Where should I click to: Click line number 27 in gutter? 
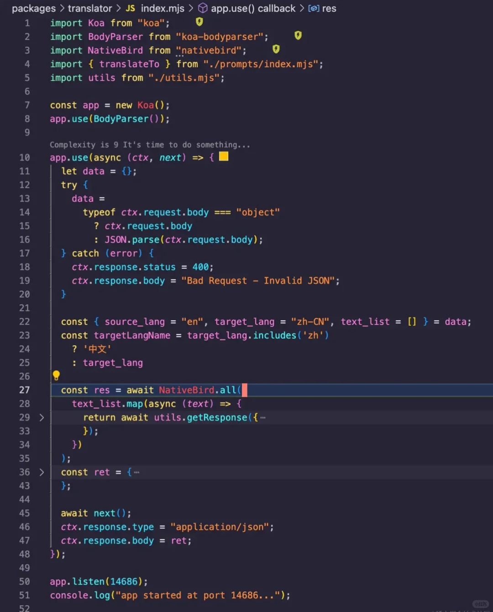[x=24, y=390]
